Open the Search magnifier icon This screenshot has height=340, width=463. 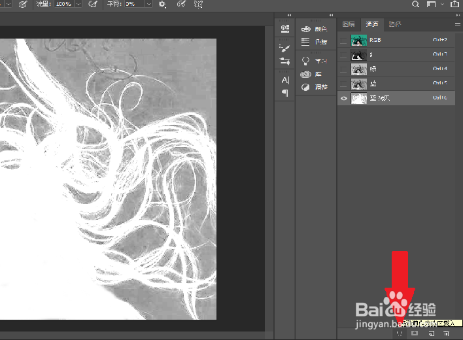click(415, 4)
